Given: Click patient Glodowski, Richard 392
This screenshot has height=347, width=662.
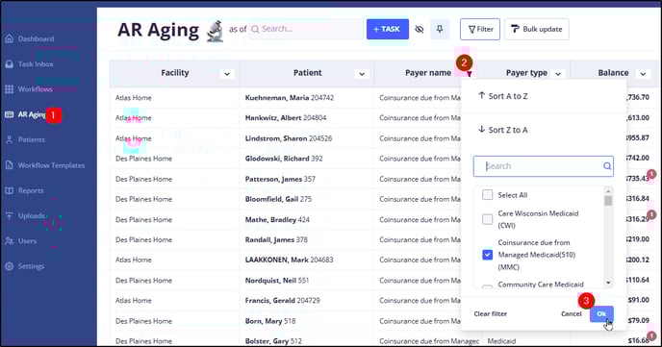Looking at the screenshot, I should click(284, 159).
